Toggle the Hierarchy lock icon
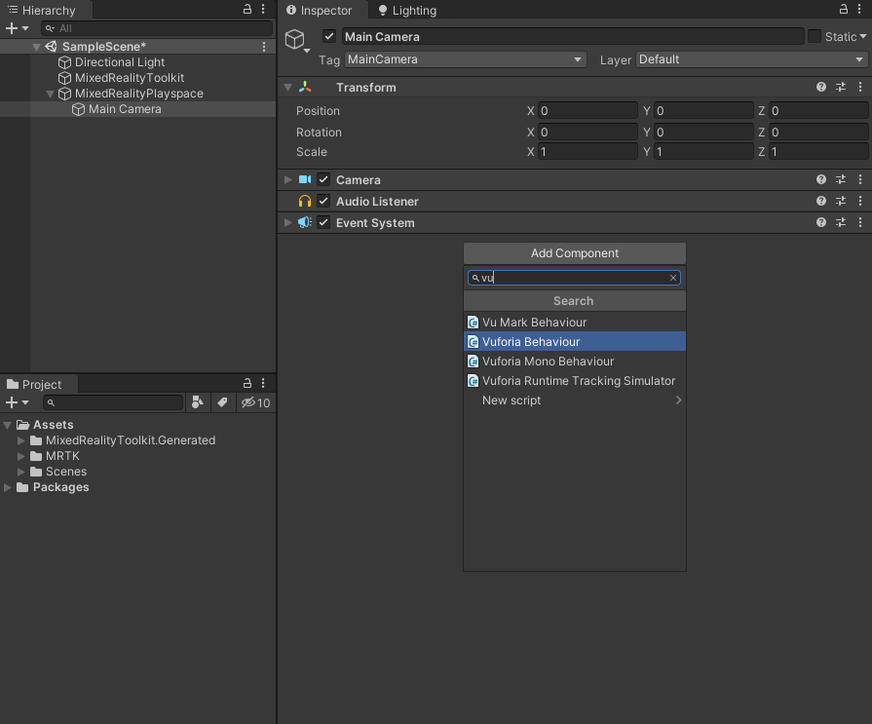The width and height of the screenshot is (872, 724). pos(246,9)
